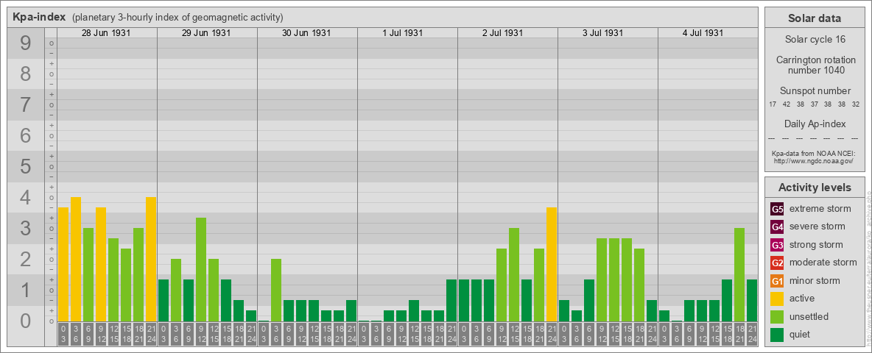Click the 'Solar data' panel heading
Viewport: 872px width, 353px height.
pyautogui.click(x=815, y=18)
